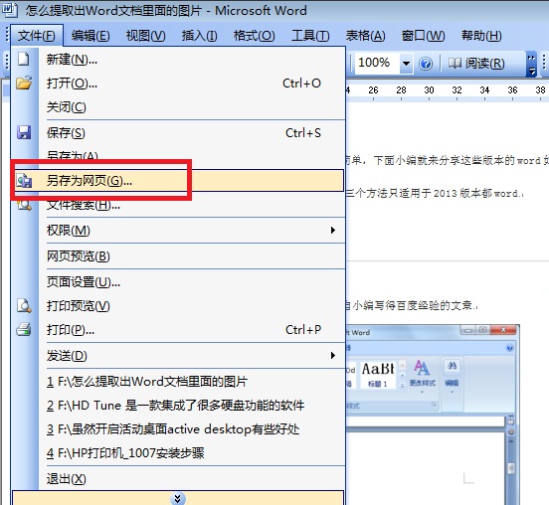This screenshot has width=549, height=505.
Task: Choose 打印预览(V) menu entry
Action: pyautogui.click(x=178, y=306)
